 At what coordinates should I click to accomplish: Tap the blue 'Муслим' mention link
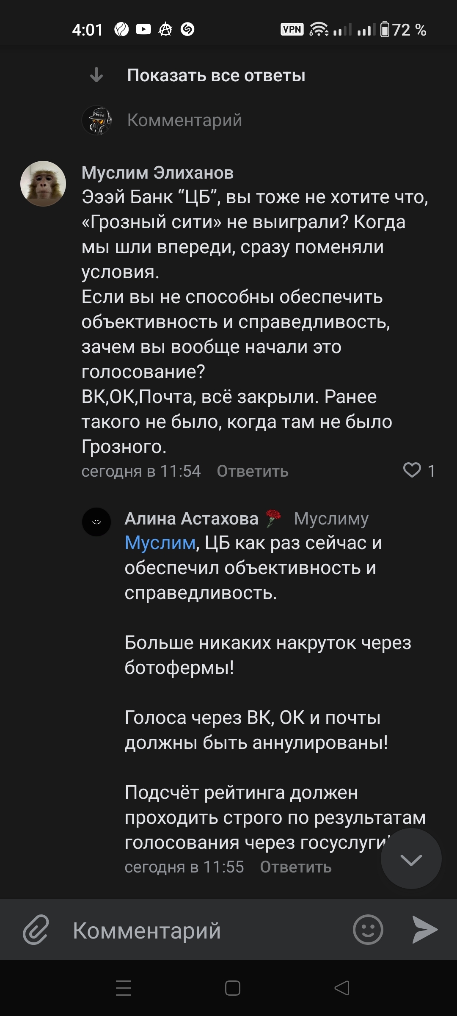[x=160, y=543]
